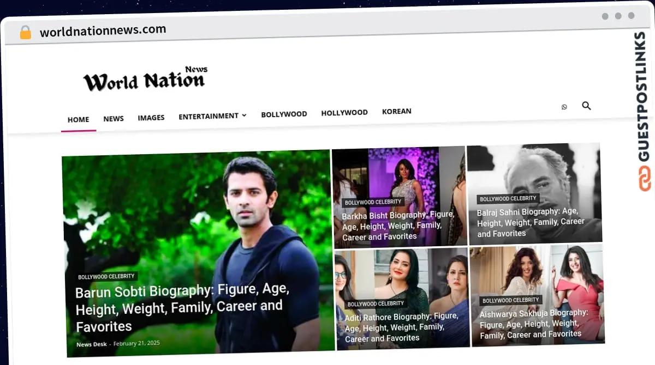
Task: Click Bollywood Celebrity tag on Barun Sobti
Action: (106, 277)
